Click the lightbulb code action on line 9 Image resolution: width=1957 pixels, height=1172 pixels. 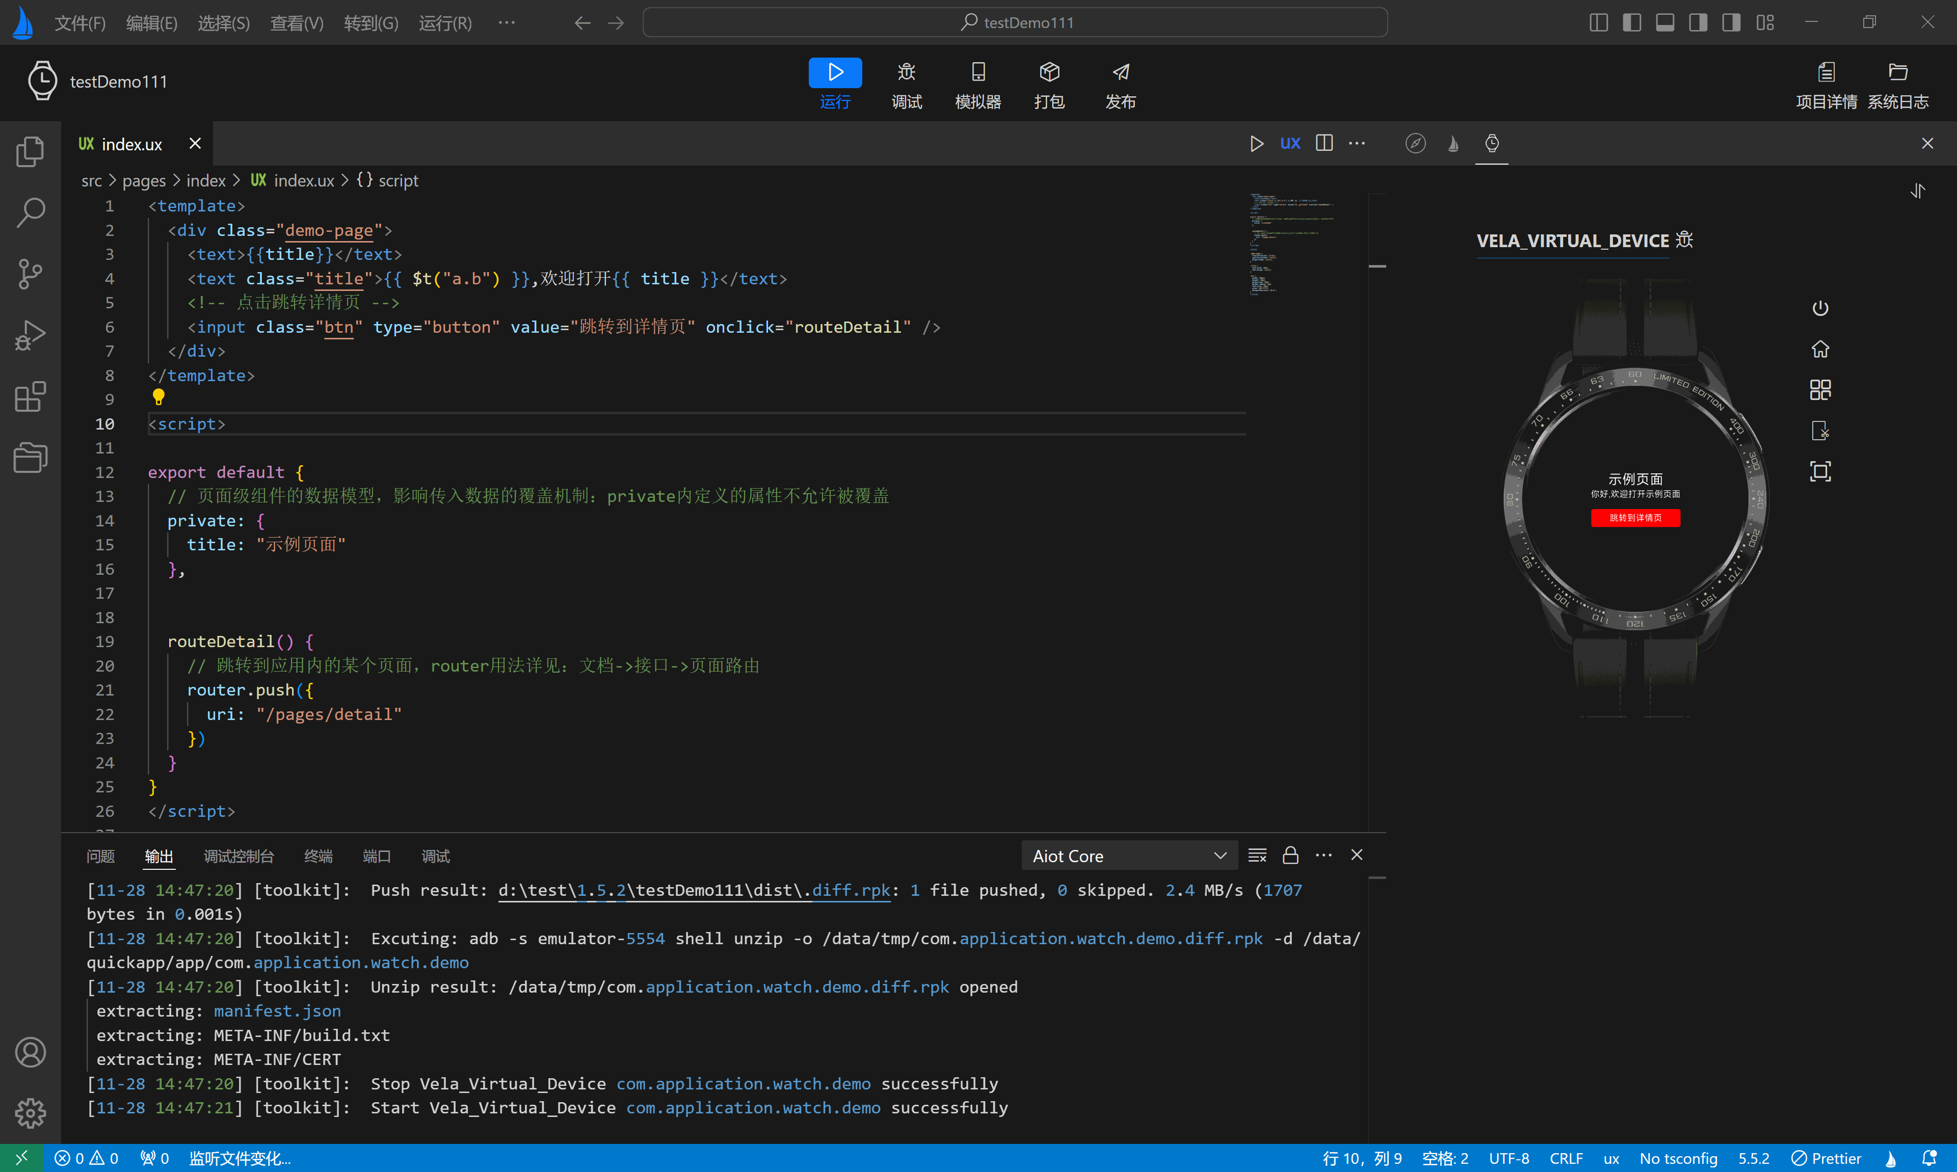coord(158,396)
